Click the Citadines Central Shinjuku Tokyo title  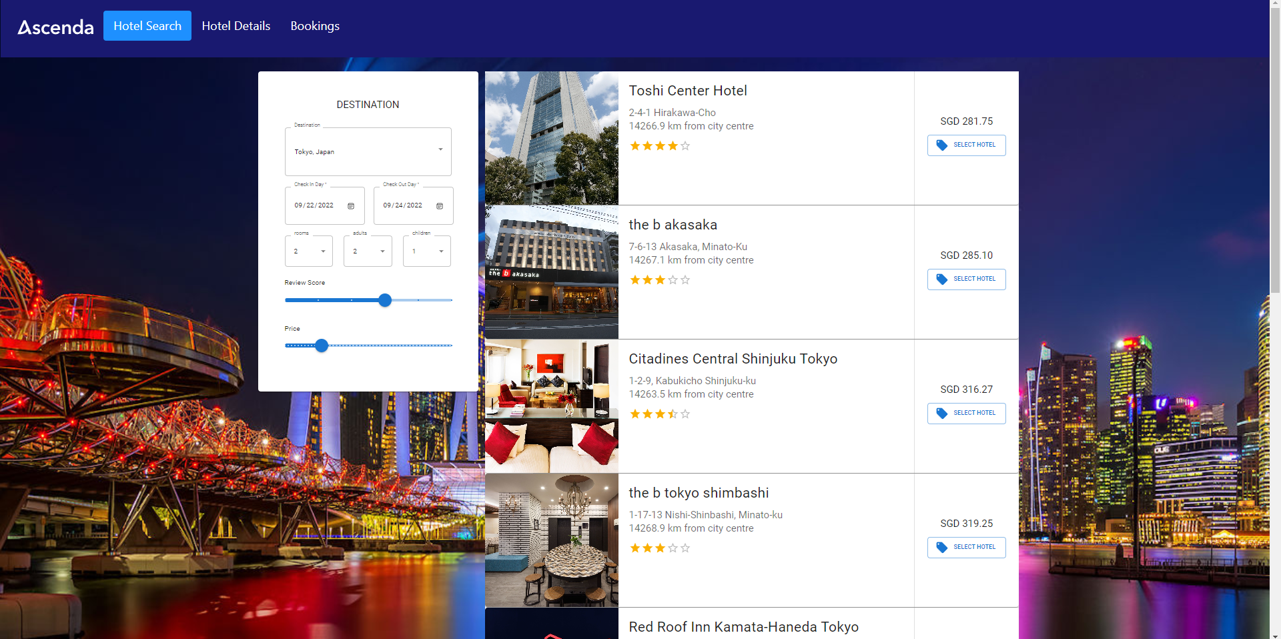point(733,359)
